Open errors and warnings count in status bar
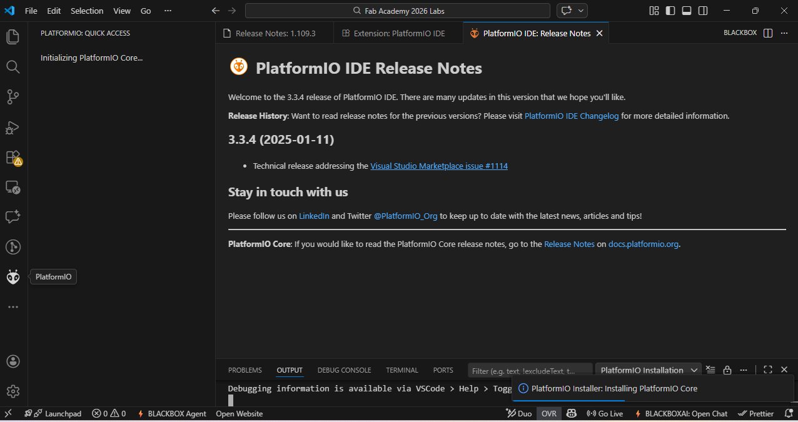 tap(109, 413)
